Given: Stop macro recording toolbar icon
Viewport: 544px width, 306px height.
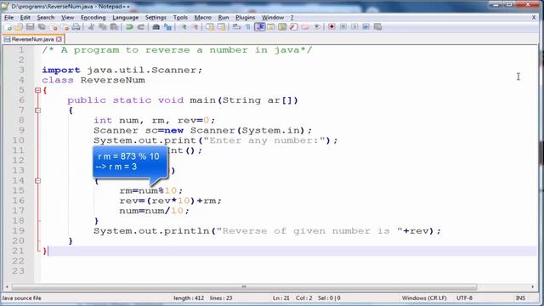Looking at the screenshot, I should click(x=343, y=27).
